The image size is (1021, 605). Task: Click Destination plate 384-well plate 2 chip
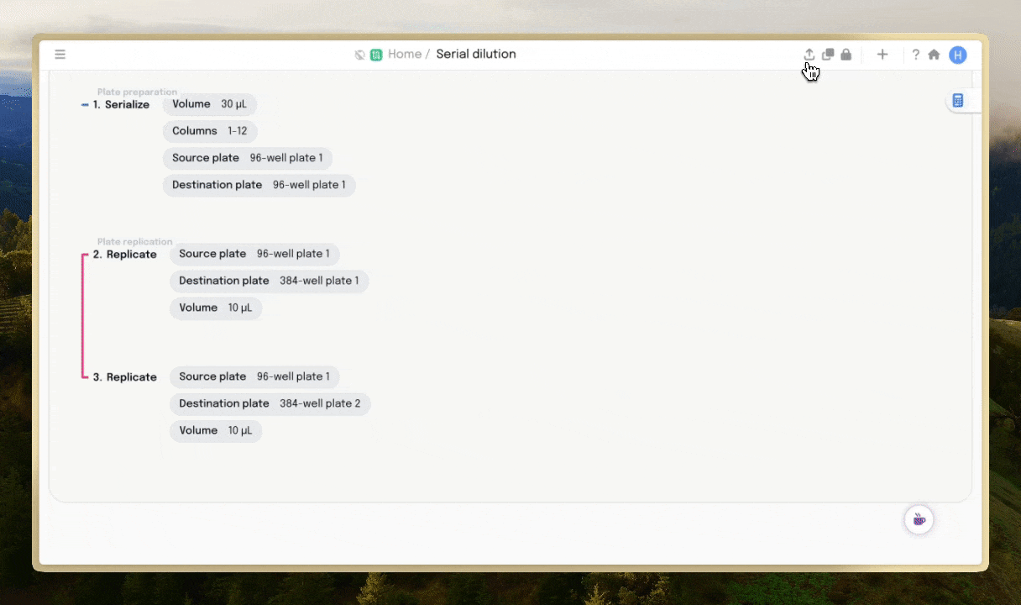pyautogui.click(x=270, y=403)
